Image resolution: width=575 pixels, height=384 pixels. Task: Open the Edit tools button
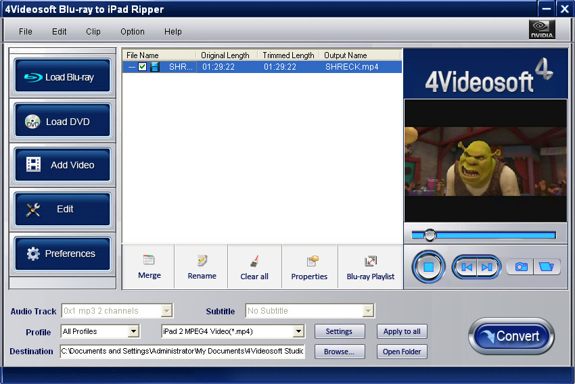[x=62, y=209]
